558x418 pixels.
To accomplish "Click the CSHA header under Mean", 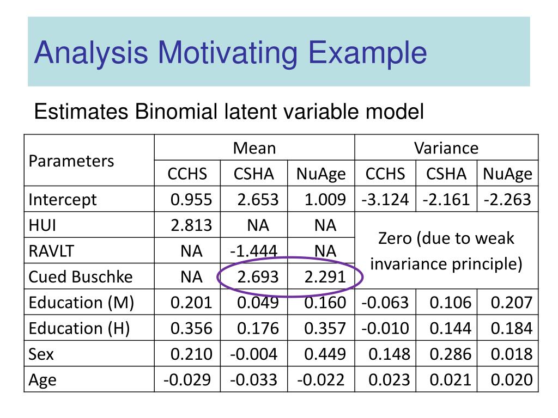I will 254,174.
